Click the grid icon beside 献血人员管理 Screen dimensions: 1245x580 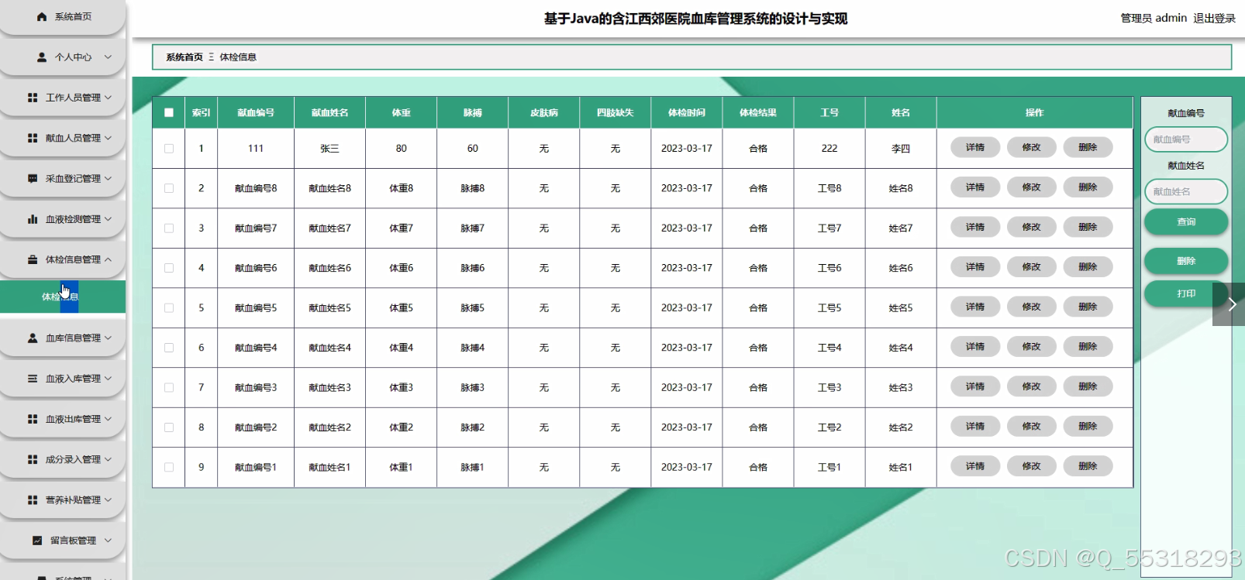pyautogui.click(x=33, y=138)
